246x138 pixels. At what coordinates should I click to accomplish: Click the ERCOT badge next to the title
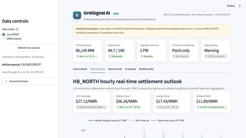[x=116, y=14]
